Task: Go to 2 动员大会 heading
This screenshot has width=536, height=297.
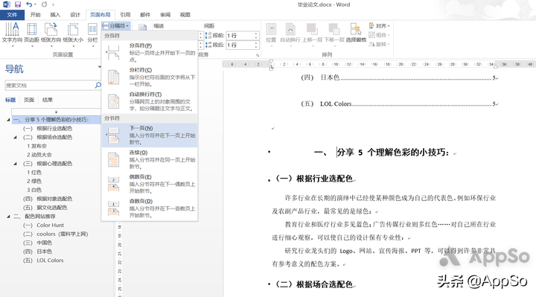Action: [39, 155]
